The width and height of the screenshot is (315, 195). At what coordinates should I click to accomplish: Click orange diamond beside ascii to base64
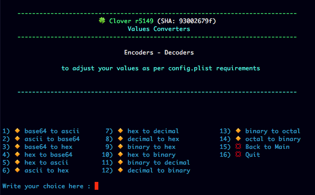[17, 139]
